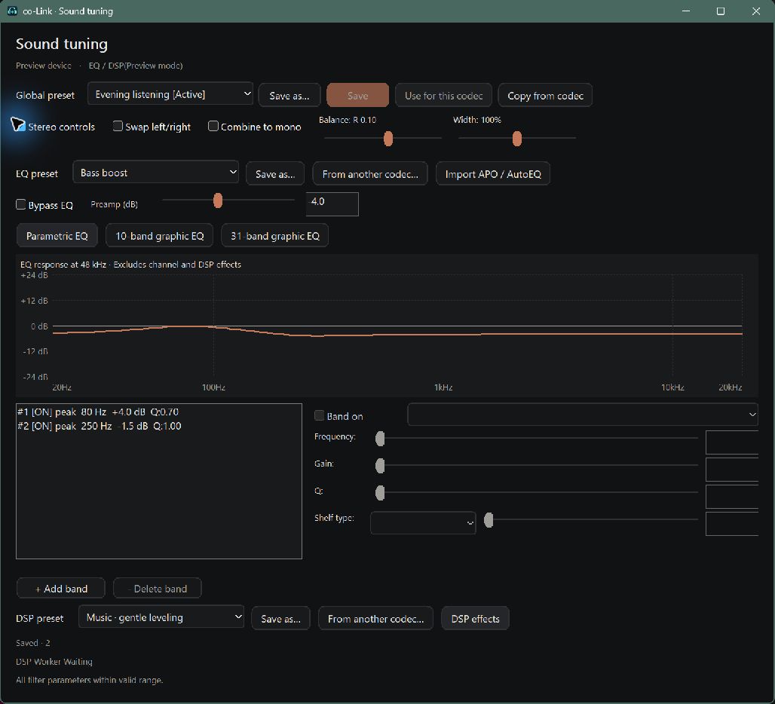The image size is (775, 704).
Task: Click the Frequency slider handle
Action: coord(380,438)
